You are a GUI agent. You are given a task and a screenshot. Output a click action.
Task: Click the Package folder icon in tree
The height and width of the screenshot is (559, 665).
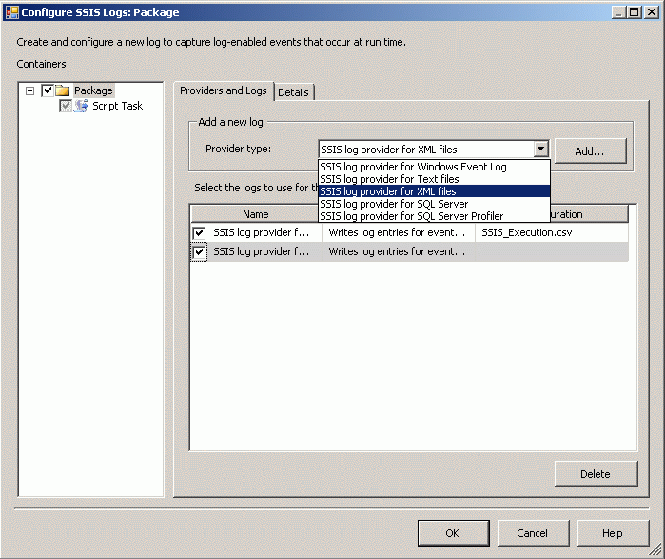tap(63, 90)
